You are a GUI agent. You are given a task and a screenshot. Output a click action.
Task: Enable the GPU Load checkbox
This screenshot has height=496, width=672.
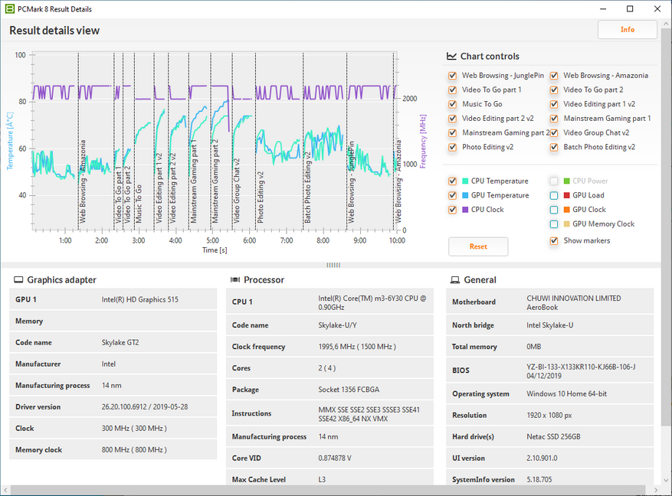[554, 195]
